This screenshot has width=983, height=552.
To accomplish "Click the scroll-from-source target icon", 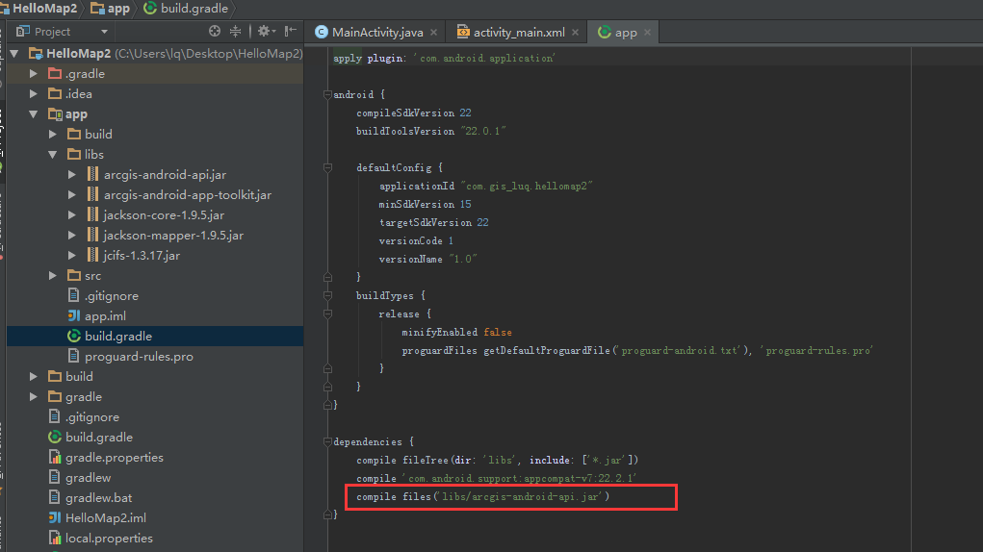I will coord(215,32).
